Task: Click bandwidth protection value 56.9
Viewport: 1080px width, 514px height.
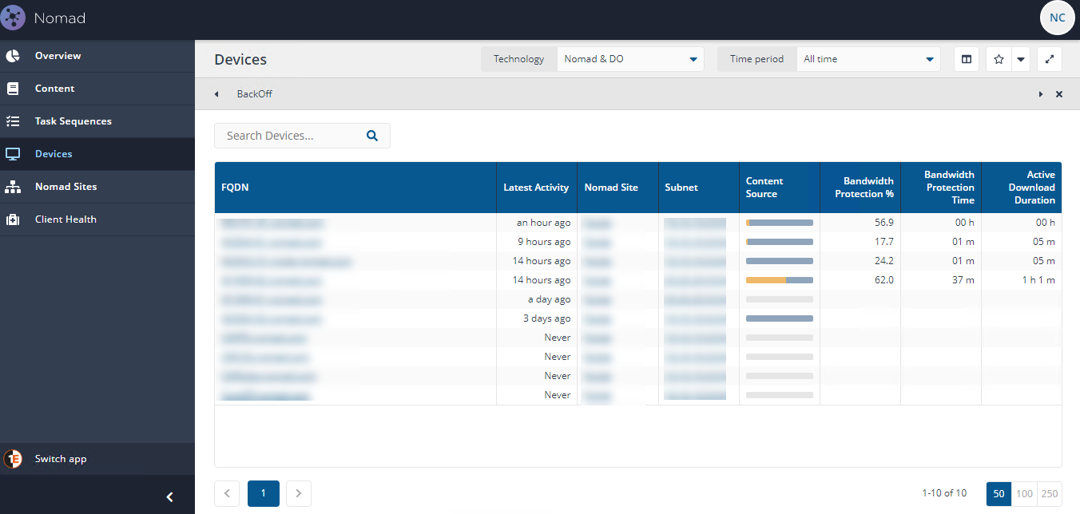Action: click(x=884, y=223)
